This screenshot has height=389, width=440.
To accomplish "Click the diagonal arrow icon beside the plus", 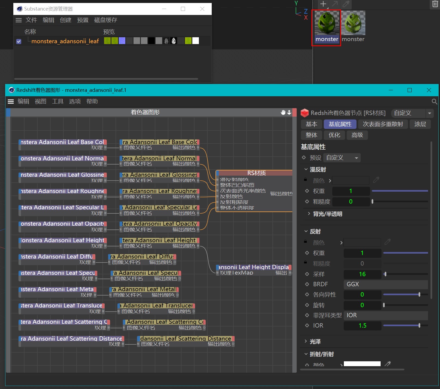I will [x=335, y=4].
